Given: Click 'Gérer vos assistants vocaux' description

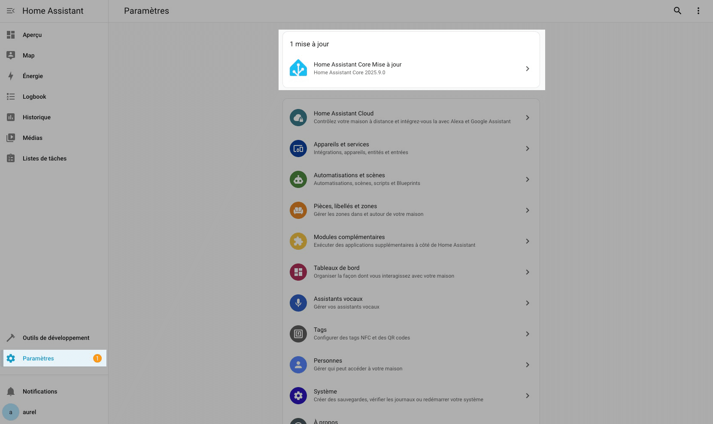Looking at the screenshot, I should (346, 307).
